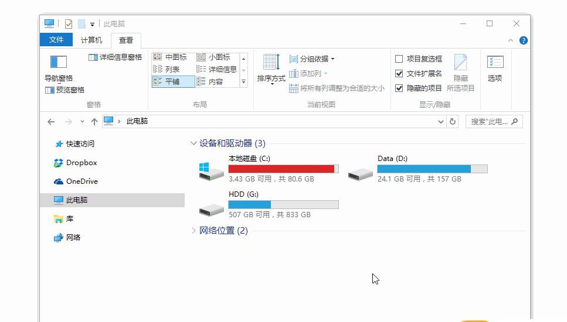The height and width of the screenshot is (322, 567).
Task: Switch to the Computer (计算机) tab
Action: pyautogui.click(x=91, y=40)
